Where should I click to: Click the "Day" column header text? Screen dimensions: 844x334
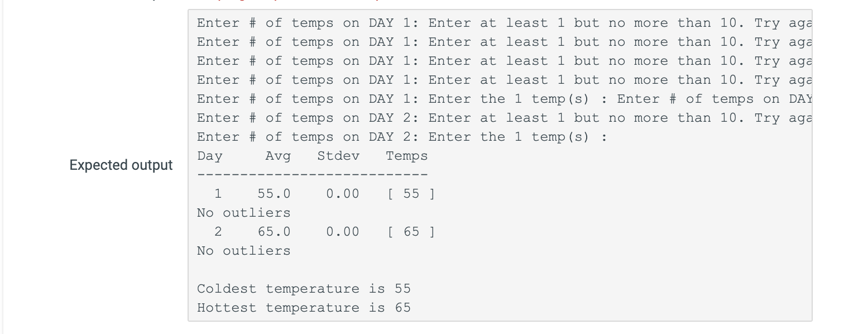pos(209,156)
